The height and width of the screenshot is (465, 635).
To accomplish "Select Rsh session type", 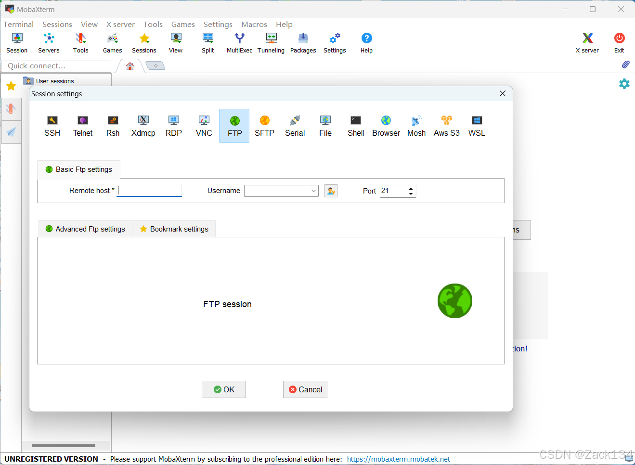I will pyautogui.click(x=113, y=126).
